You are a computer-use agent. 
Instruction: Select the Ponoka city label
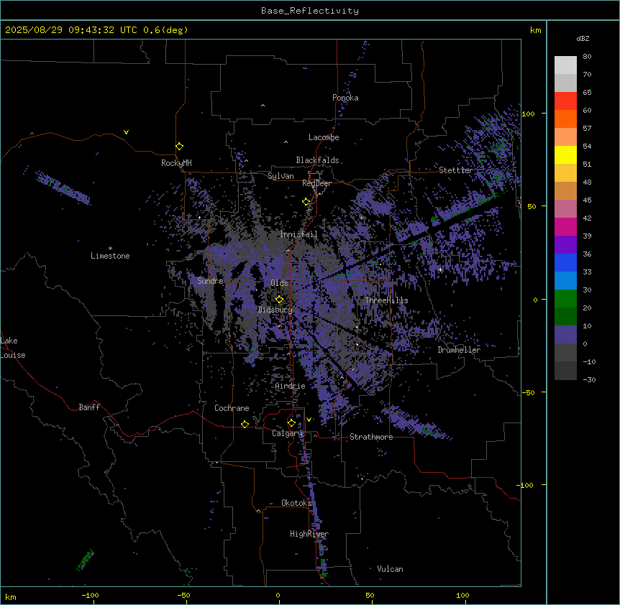point(345,98)
